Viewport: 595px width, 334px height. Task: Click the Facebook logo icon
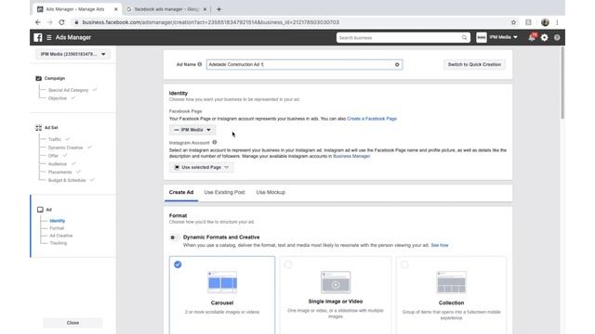coord(38,37)
